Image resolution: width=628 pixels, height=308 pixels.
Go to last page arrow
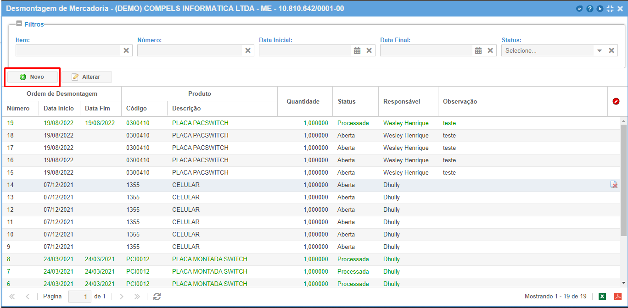click(x=137, y=297)
